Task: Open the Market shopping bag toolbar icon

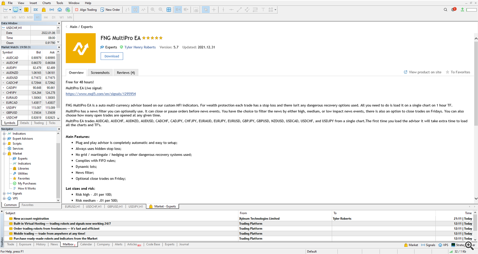Action: pos(44,10)
